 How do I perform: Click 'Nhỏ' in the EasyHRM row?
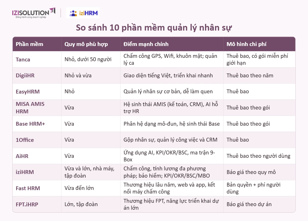pos(70,91)
